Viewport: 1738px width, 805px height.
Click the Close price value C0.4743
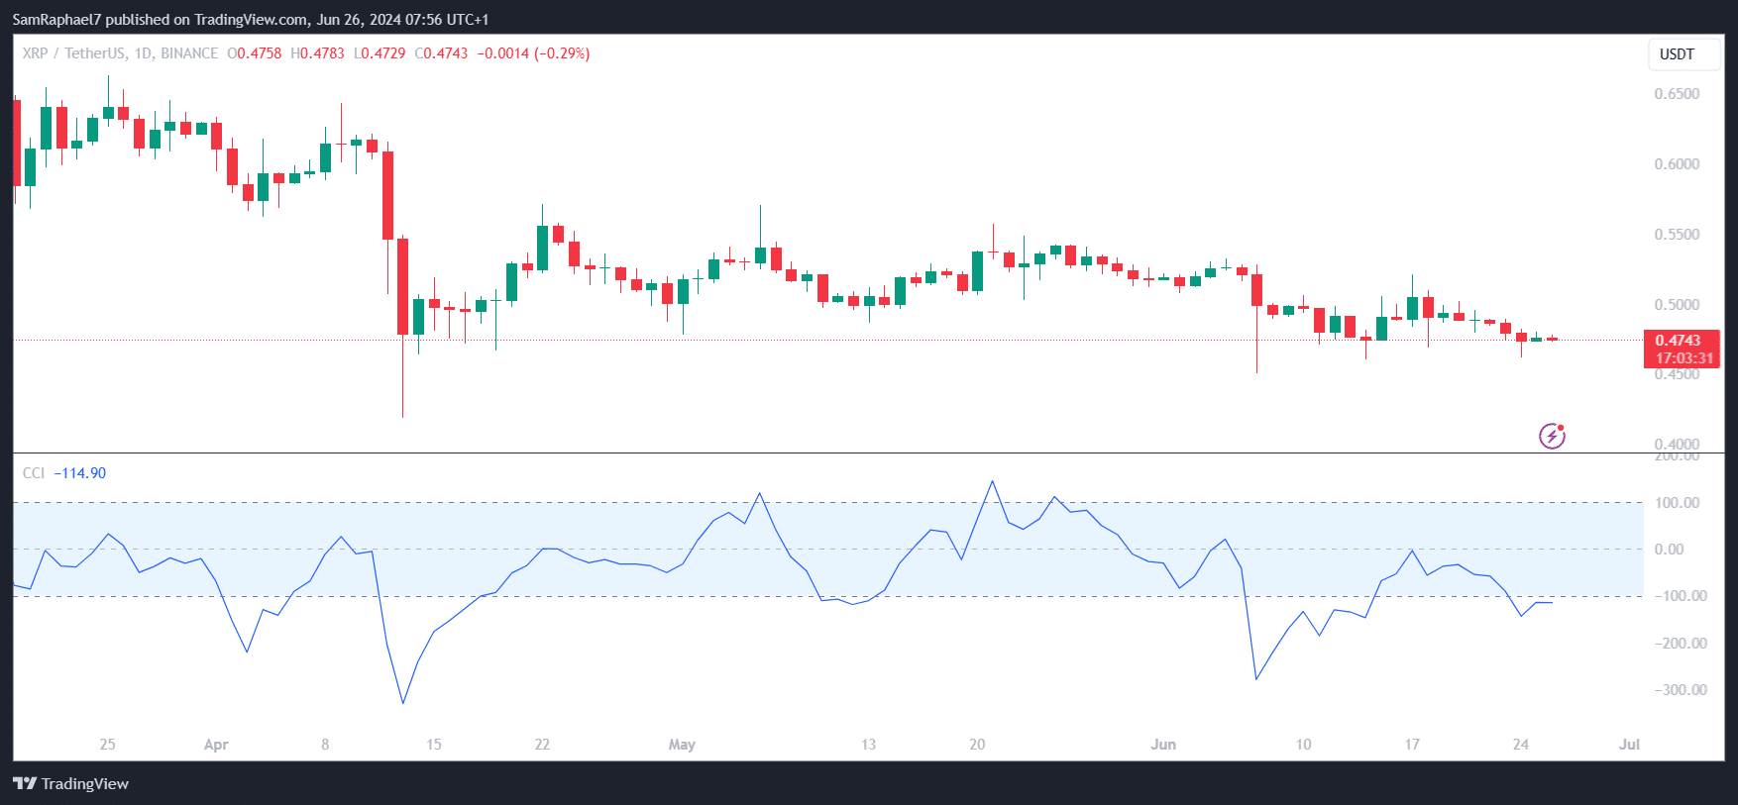(x=441, y=53)
